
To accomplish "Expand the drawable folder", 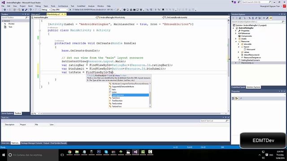I will click(x=239, y=44).
